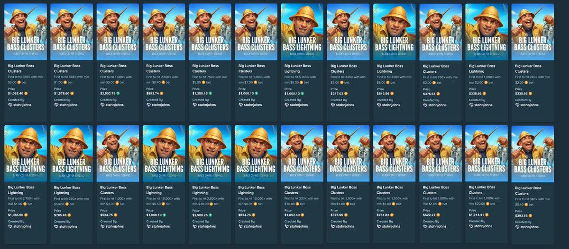Click the creator avatar icon on the 333× card

[286, 226]
